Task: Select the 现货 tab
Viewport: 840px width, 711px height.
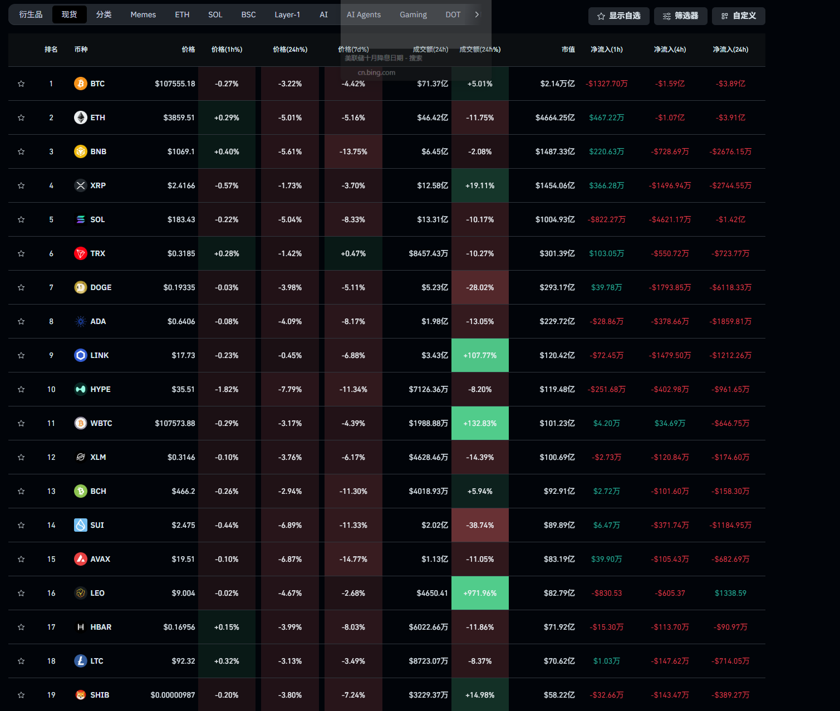Action: tap(70, 14)
